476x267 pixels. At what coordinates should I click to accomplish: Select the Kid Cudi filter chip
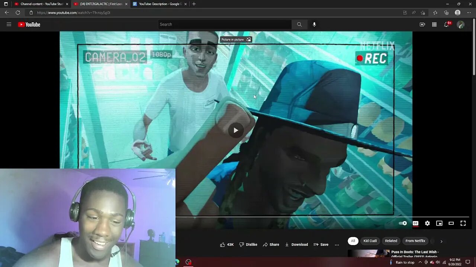370,241
